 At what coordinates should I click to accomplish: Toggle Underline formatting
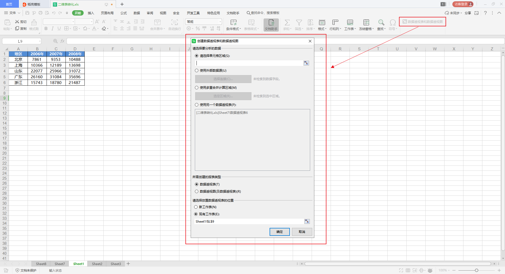pyautogui.click(x=59, y=28)
